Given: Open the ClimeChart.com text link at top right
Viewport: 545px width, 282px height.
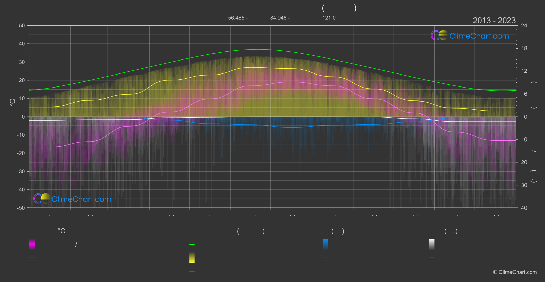Looking at the screenshot, I should 479,36.
